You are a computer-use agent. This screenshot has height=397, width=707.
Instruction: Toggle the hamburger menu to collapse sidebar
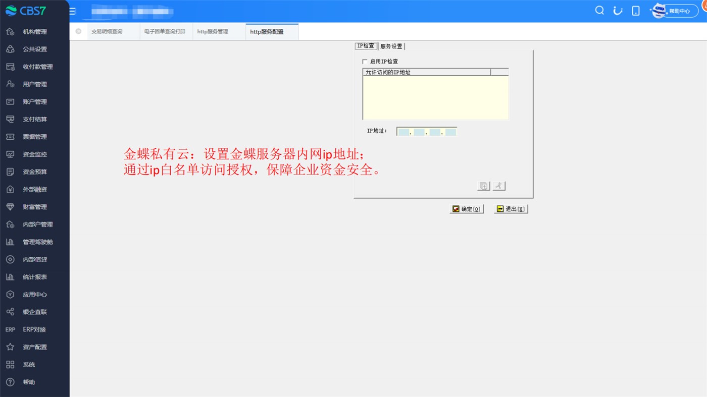point(72,11)
